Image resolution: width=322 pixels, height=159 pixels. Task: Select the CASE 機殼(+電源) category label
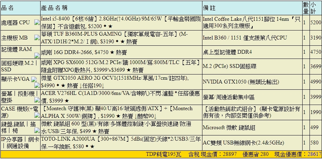tap(20, 112)
